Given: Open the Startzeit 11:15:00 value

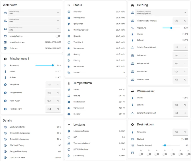Looking at the screenshot, I should pos(185,139).
